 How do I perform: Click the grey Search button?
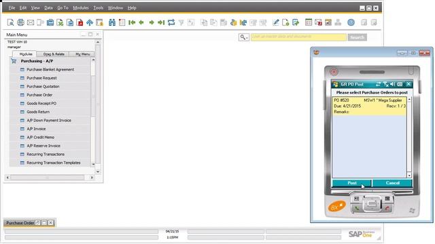(358, 37)
